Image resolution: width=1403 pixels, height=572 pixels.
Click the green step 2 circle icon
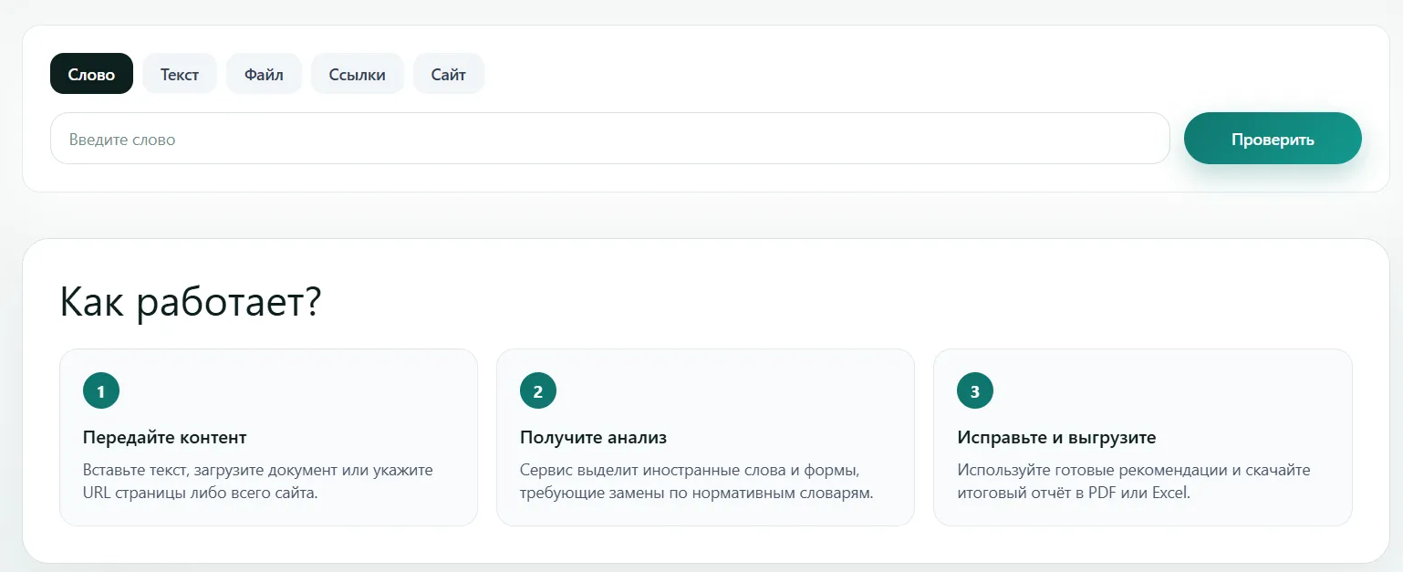tap(537, 390)
